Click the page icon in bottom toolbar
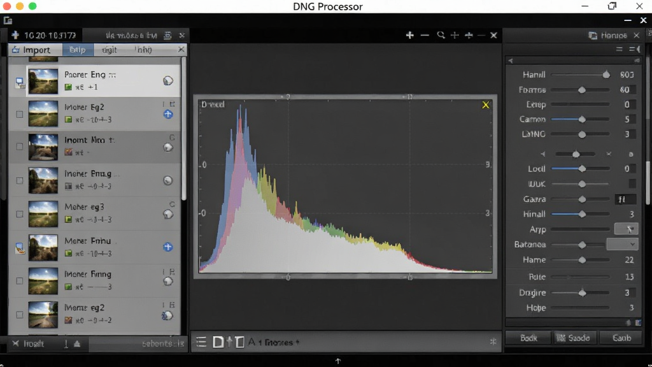 click(218, 342)
